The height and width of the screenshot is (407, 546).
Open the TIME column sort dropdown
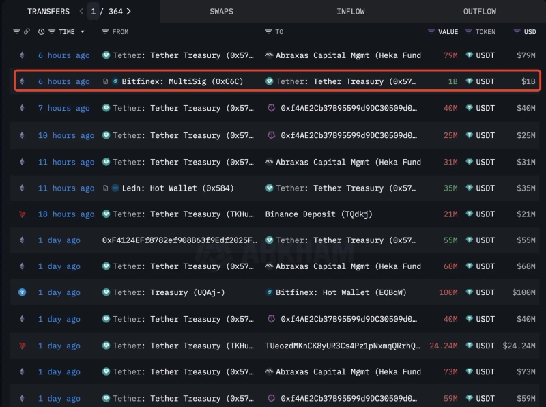click(x=83, y=32)
